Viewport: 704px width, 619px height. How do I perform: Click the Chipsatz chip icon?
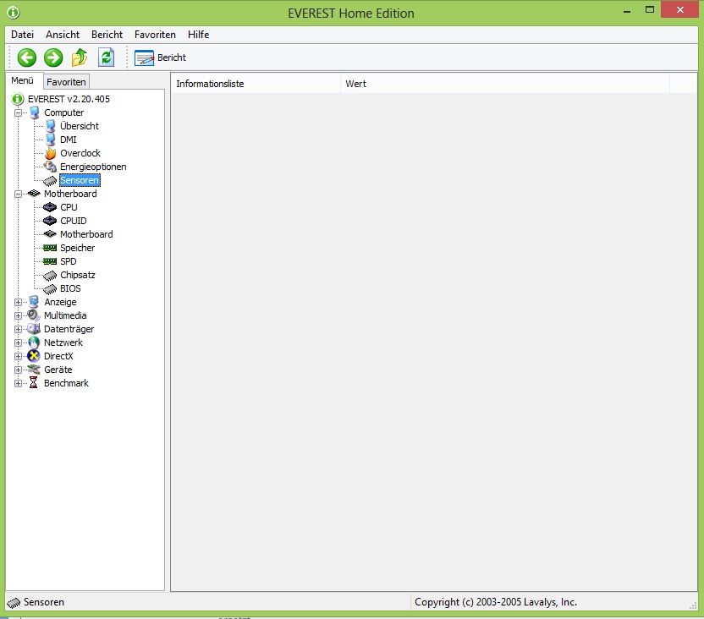tap(50, 275)
